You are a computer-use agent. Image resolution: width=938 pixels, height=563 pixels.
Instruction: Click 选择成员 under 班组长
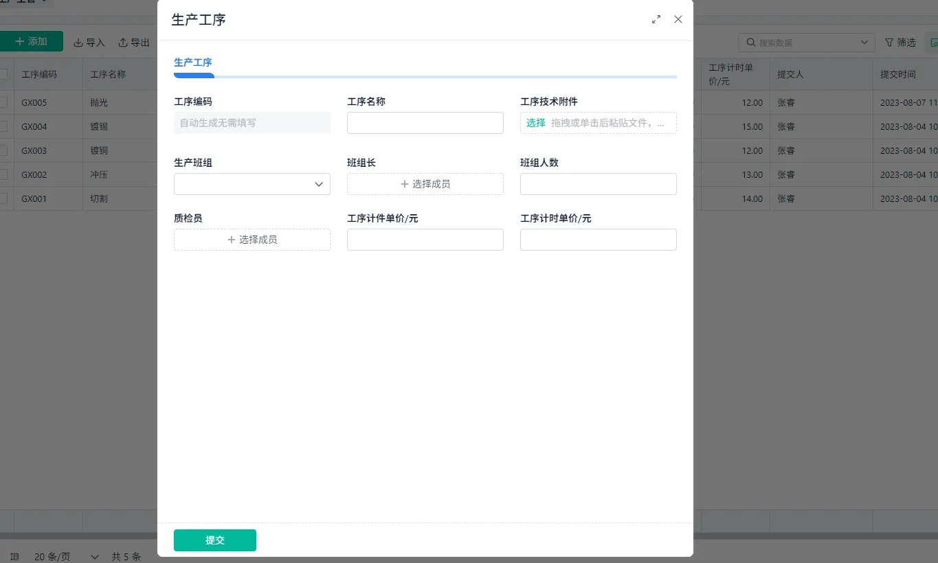pyautogui.click(x=425, y=184)
